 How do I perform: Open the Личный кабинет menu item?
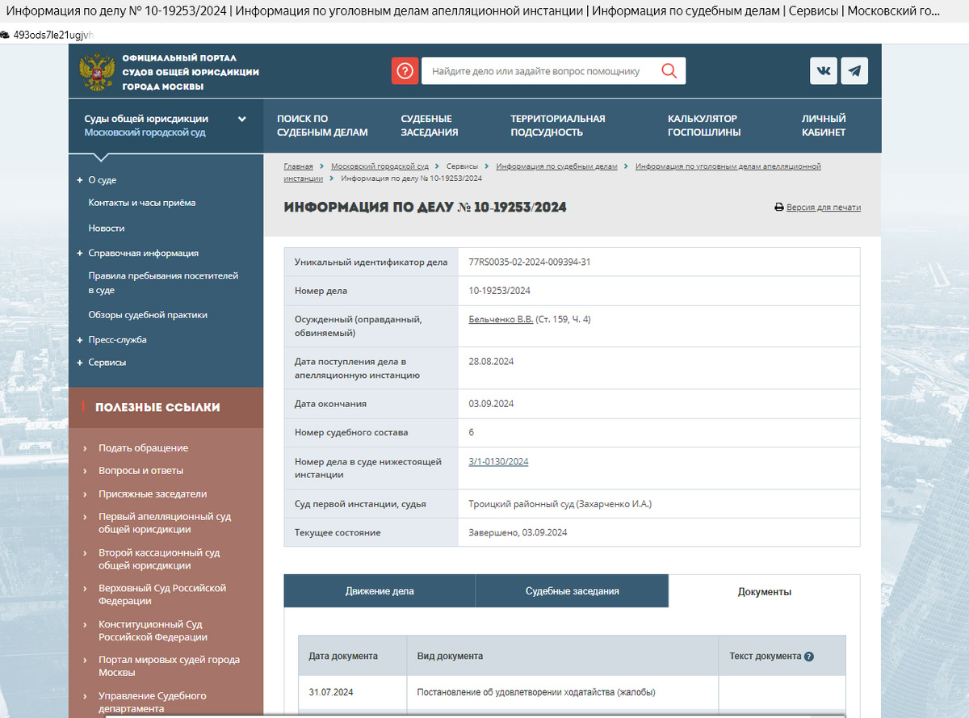tap(824, 125)
